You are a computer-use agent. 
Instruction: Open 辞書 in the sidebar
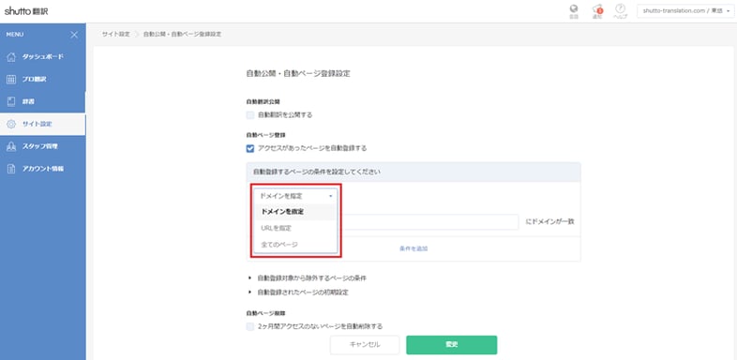tap(43, 101)
